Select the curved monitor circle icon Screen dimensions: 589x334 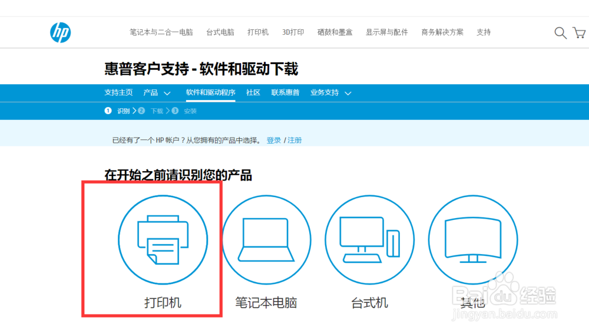(473, 239)
